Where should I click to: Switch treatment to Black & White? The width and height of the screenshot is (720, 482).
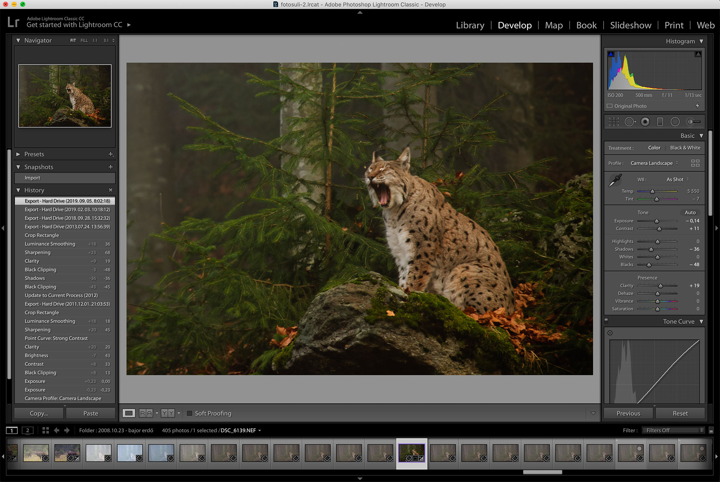pos(685,148)
